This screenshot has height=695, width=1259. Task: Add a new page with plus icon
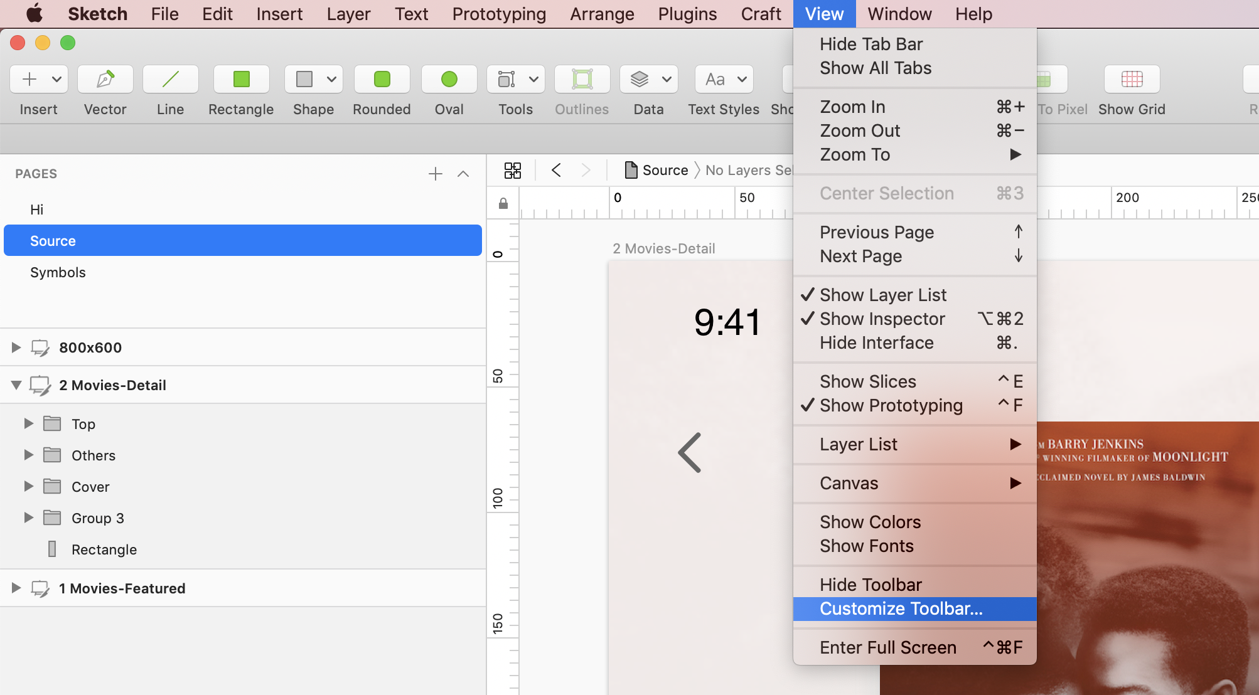pyautogui.click(x=435, y=174)
